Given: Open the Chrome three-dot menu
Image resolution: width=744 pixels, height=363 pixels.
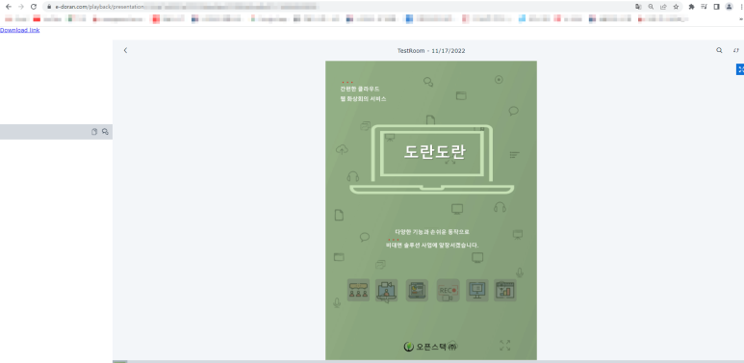Looking at the screenshot, I should (x=742, y=7).
